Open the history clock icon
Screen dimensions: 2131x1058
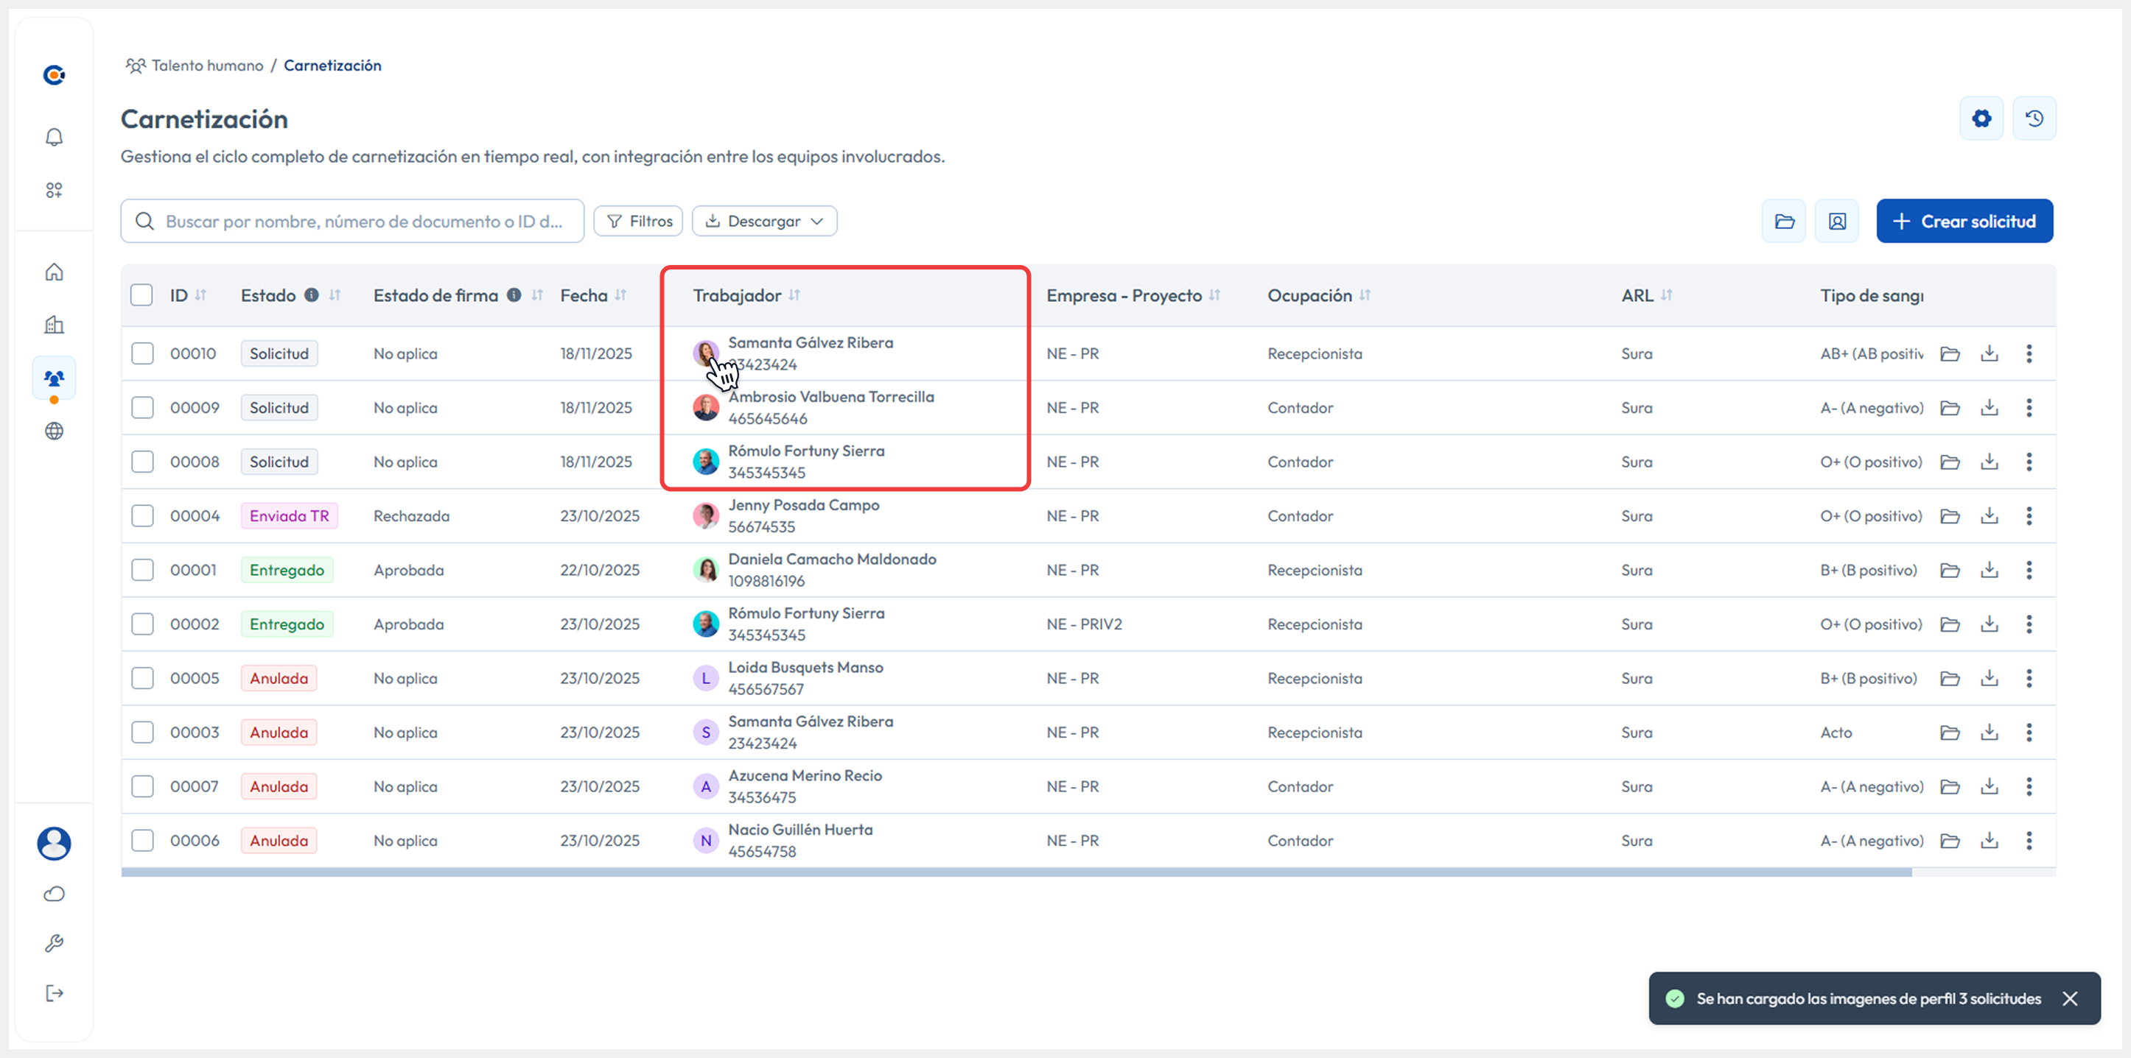[x=2034, y=119]
